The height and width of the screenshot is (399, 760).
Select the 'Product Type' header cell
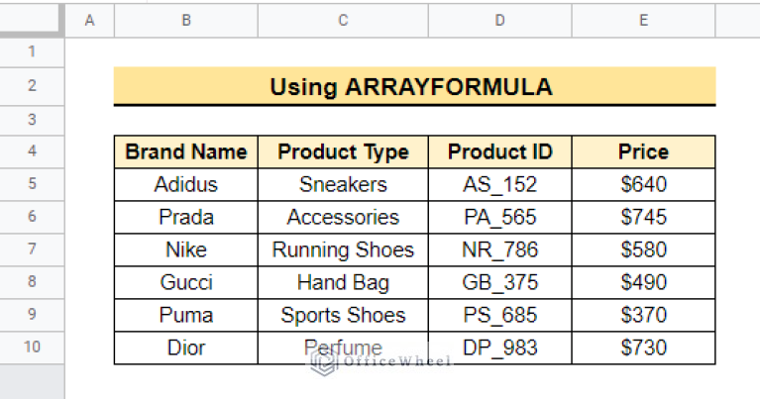click(343, 152)
